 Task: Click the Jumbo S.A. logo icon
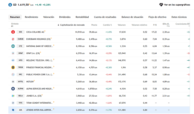[x=13, y=96]
